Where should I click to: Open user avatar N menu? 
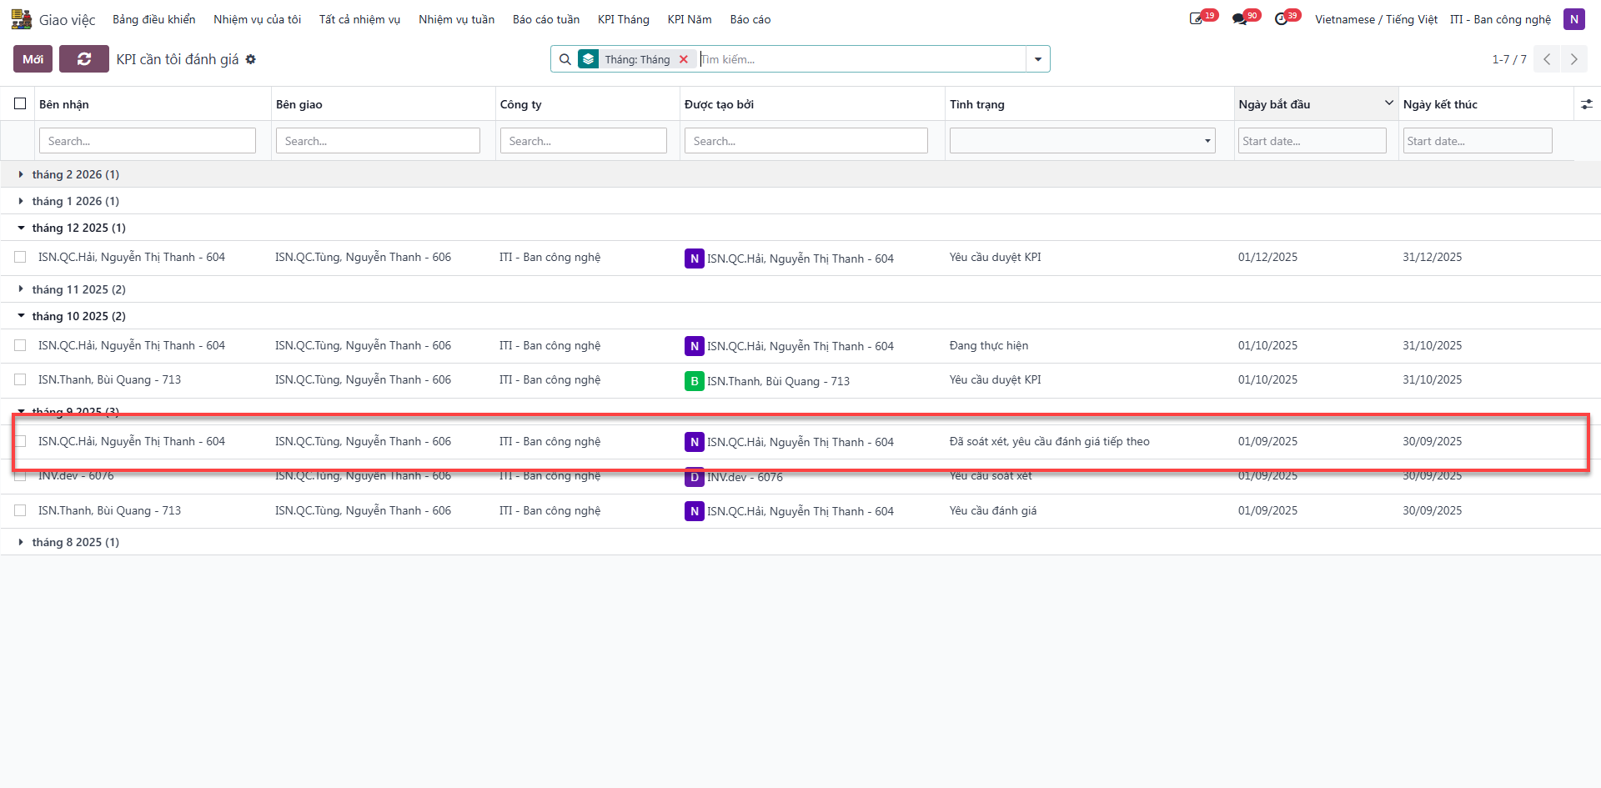point(1573,19)
